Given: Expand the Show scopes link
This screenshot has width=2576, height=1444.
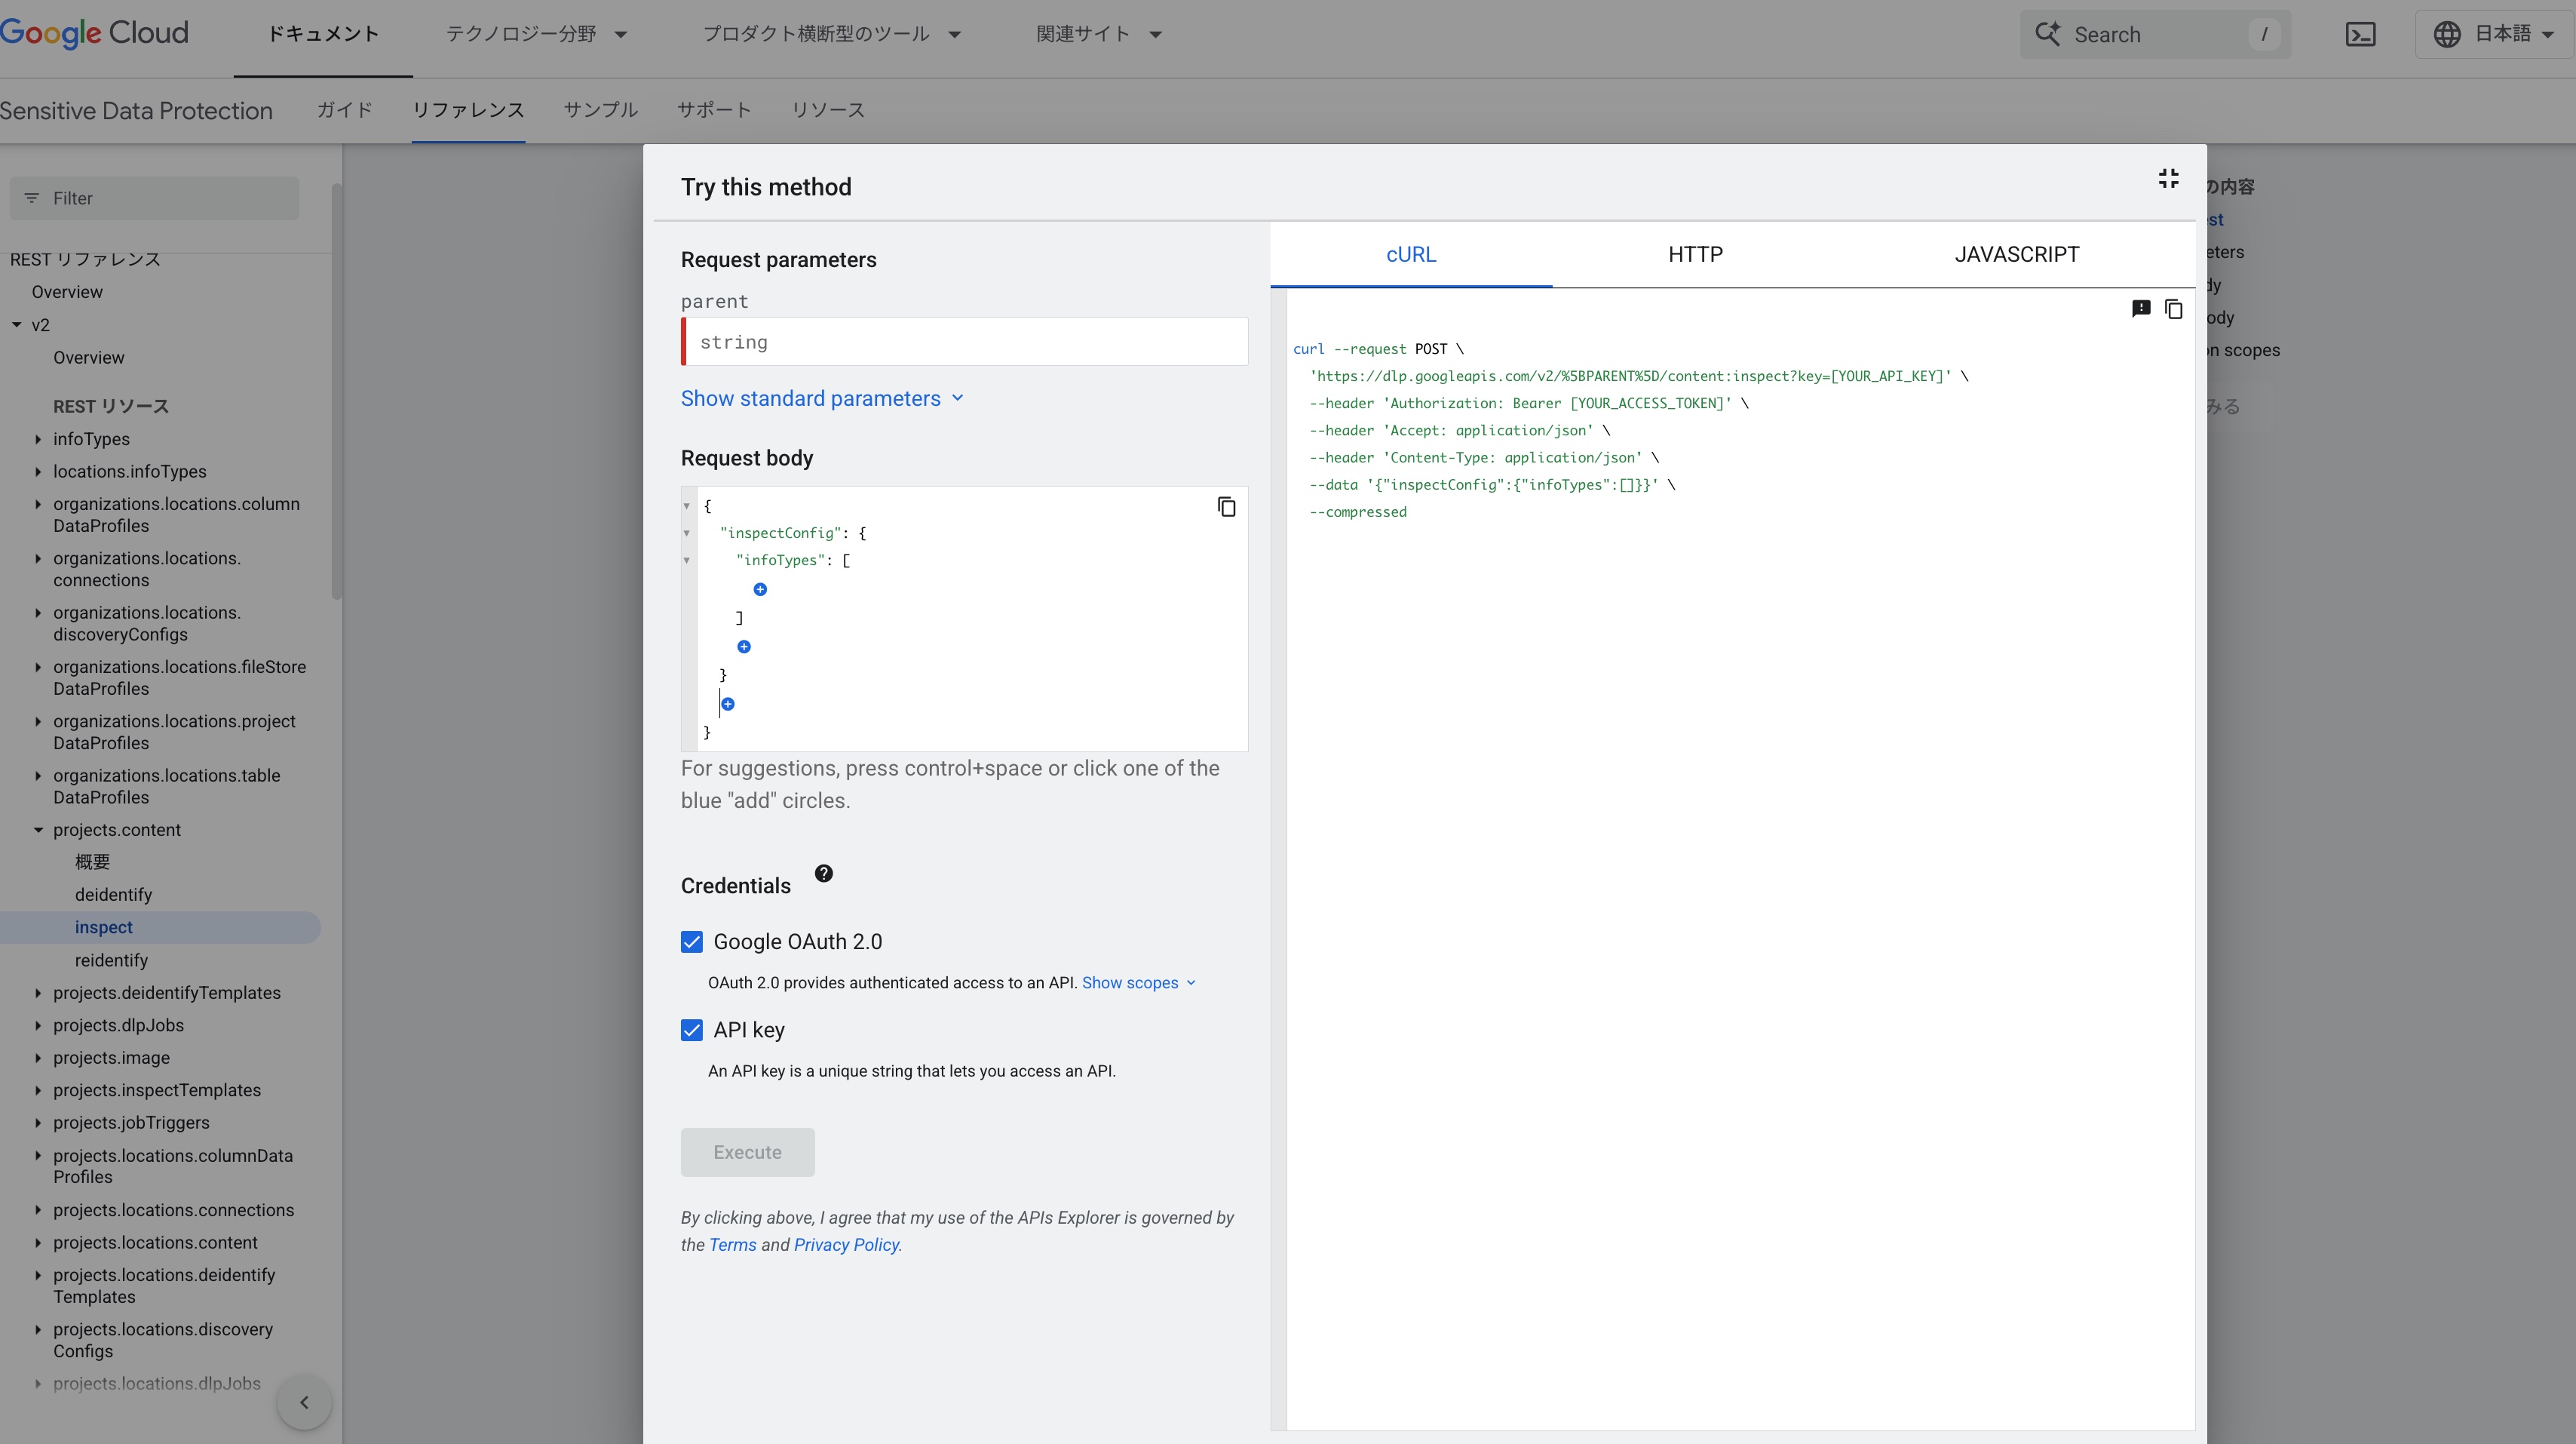Looking at the screenshot, I should click(1138, 983).
